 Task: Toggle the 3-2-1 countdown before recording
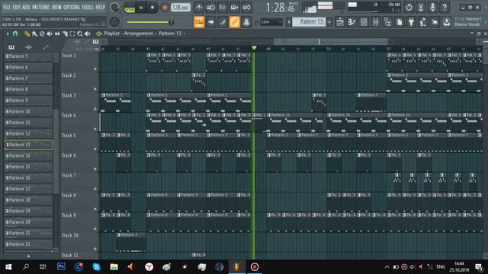coord(223,8)
